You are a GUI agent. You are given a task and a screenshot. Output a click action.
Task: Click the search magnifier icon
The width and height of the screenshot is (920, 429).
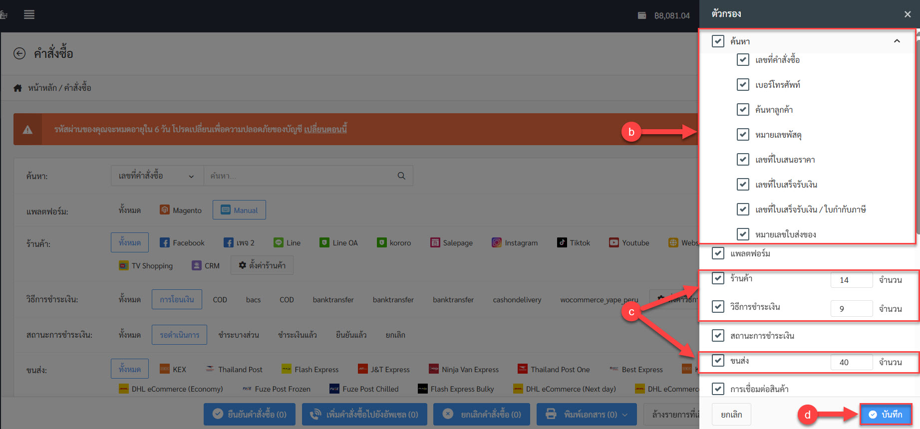401,176
